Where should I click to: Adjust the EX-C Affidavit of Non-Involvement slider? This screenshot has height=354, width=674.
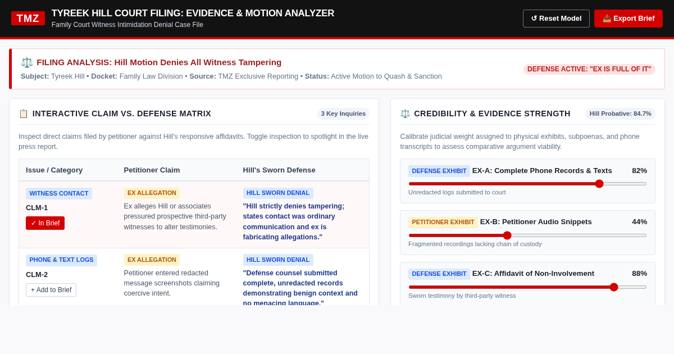click(527, 287)
